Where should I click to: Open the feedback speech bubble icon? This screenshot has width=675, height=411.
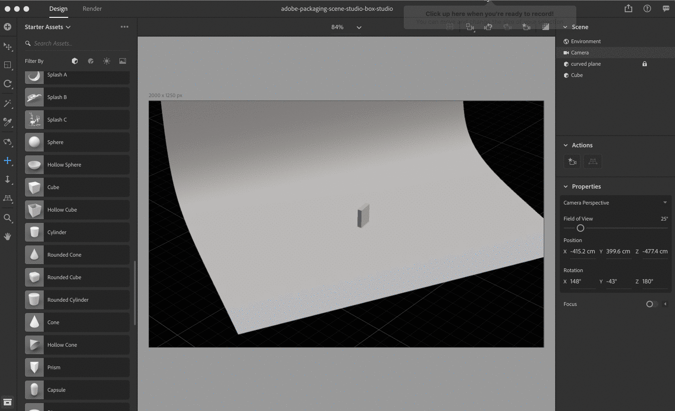[x=666, y=8]
